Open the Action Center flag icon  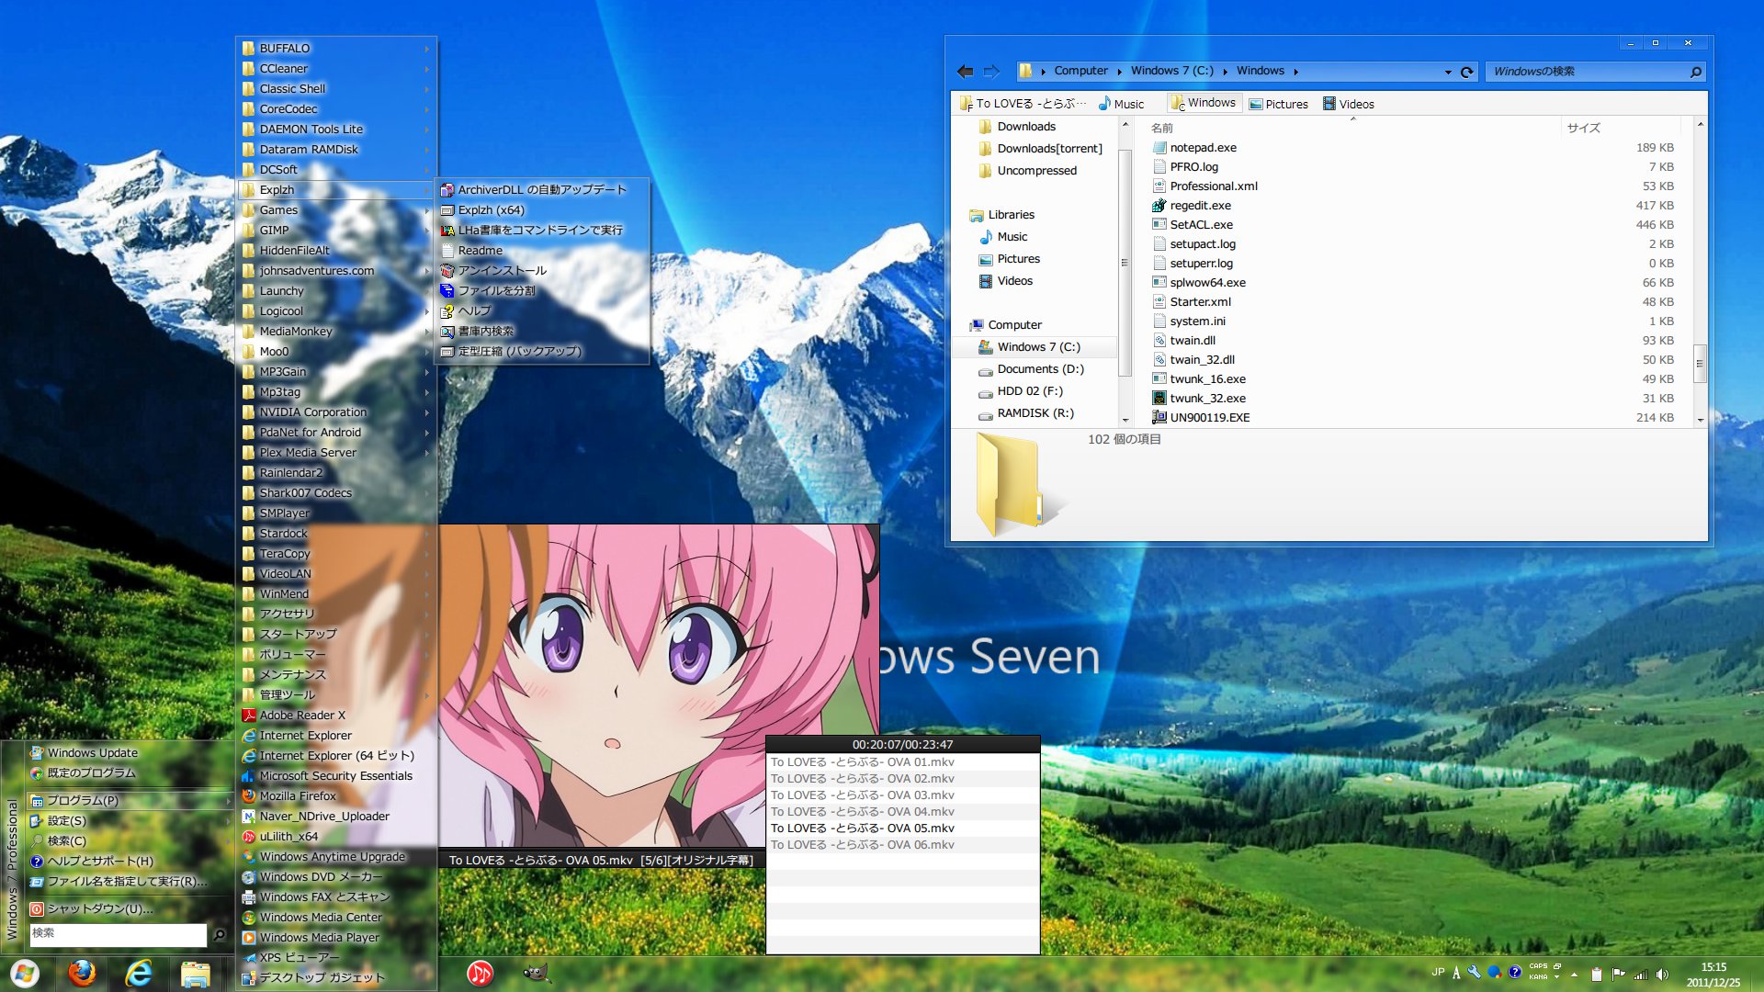1618,975
